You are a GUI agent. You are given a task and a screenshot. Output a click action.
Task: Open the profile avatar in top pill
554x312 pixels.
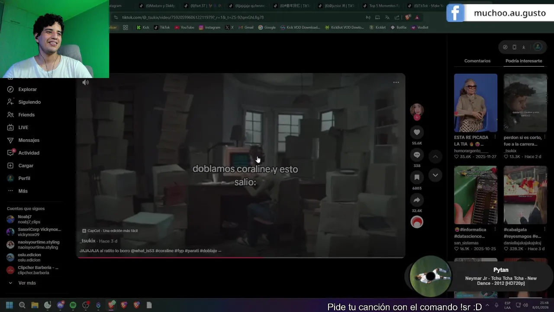538,47
